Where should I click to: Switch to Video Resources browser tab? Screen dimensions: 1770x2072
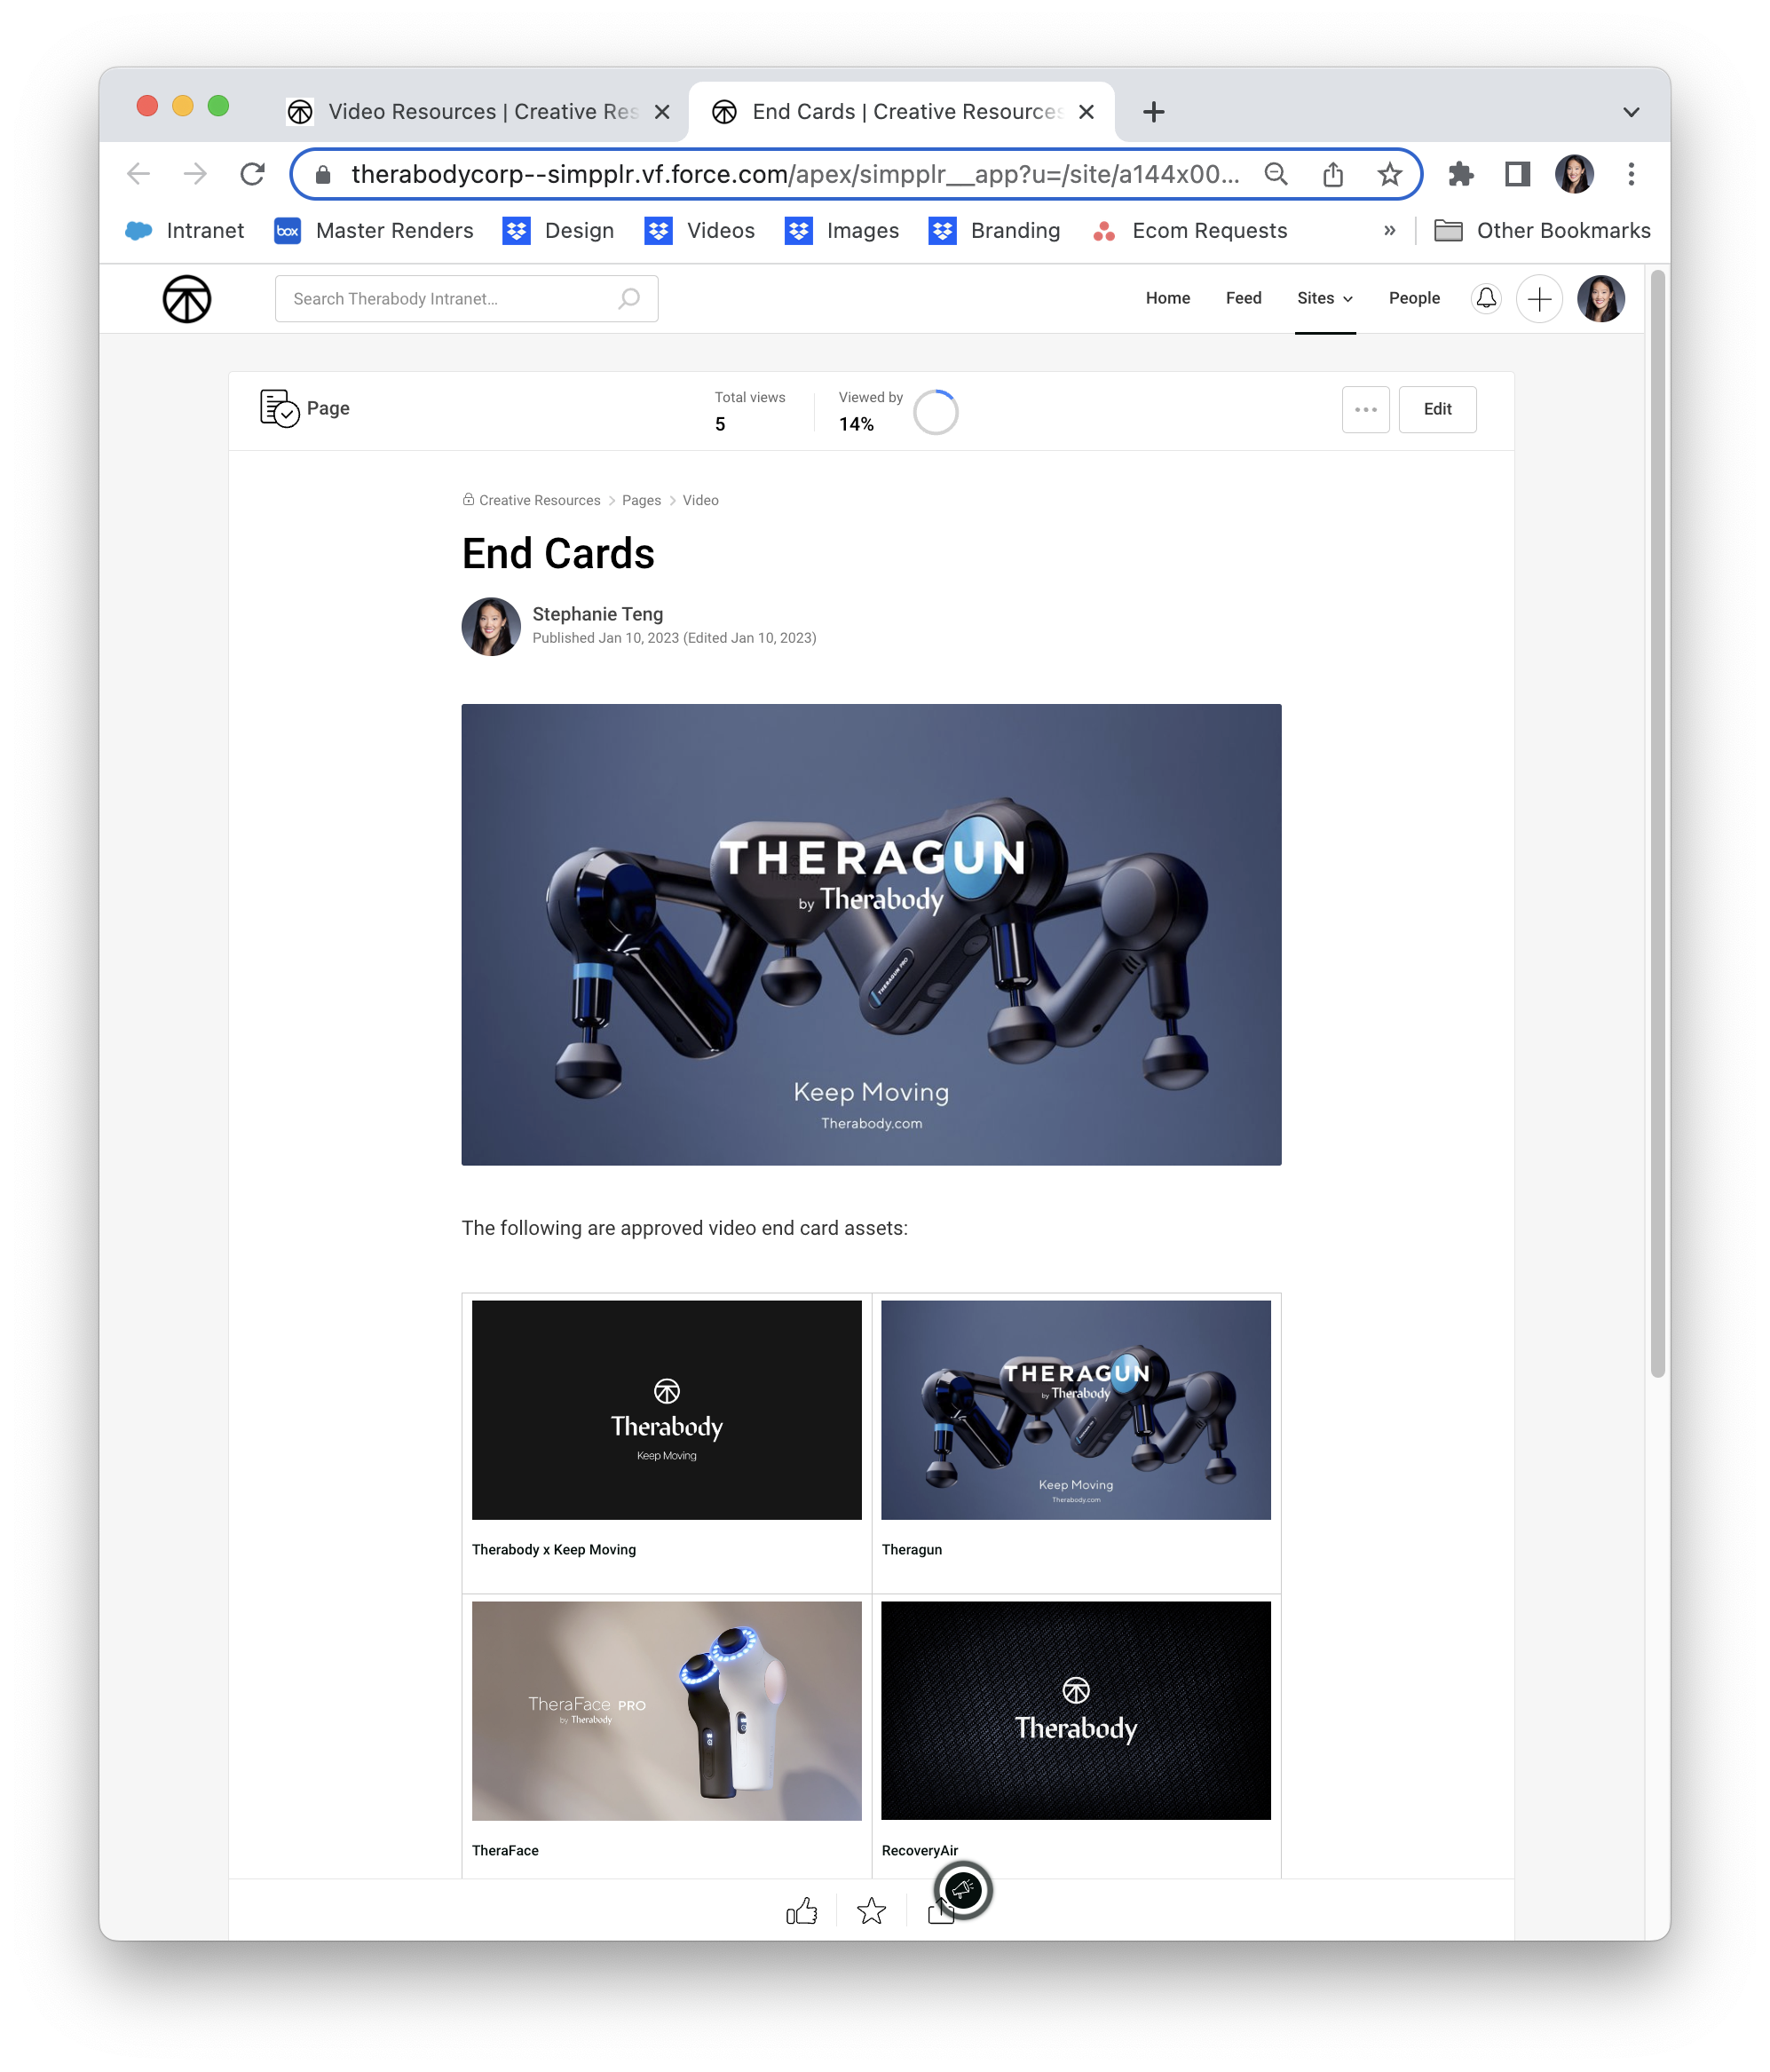480,112
